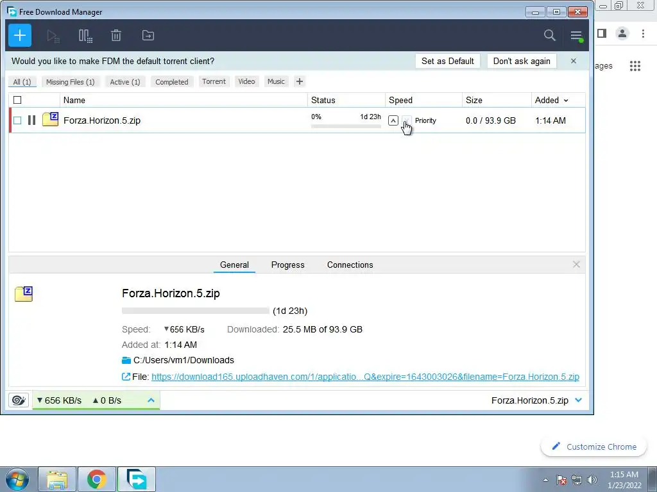This screenshot has height=492, width=657.
Task: Expand the Forza.Horizon.5.zip dropdown at bottom right
Action: [x=579, y=400]
